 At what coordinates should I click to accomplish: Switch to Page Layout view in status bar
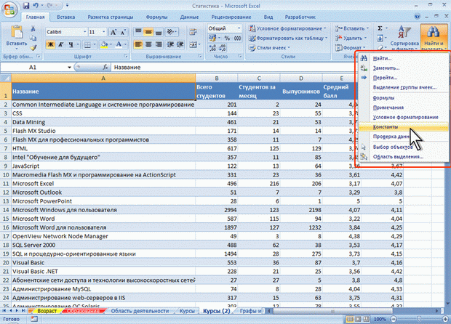point(358,319)
